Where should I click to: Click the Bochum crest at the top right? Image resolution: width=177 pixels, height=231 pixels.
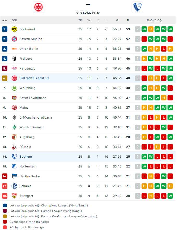(x=137, y=7)
